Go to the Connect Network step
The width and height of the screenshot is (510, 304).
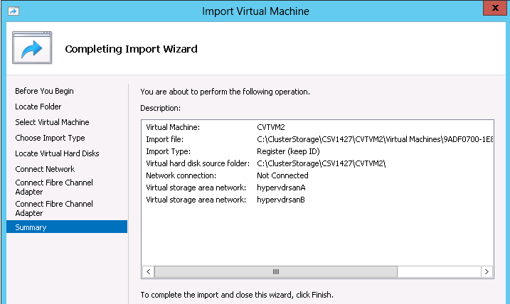(45, 169)
